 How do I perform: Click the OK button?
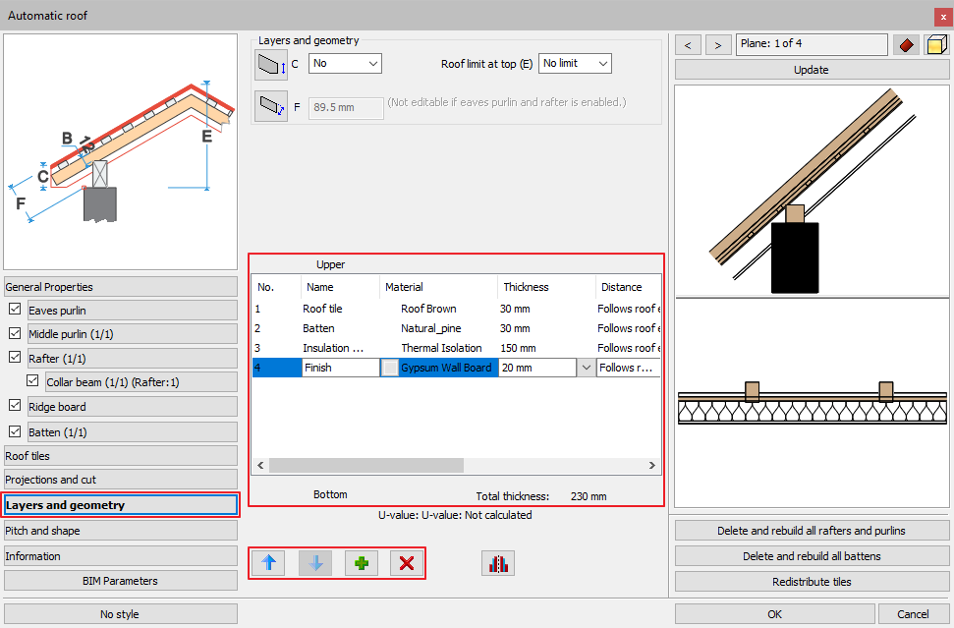[x=775, y=614]
